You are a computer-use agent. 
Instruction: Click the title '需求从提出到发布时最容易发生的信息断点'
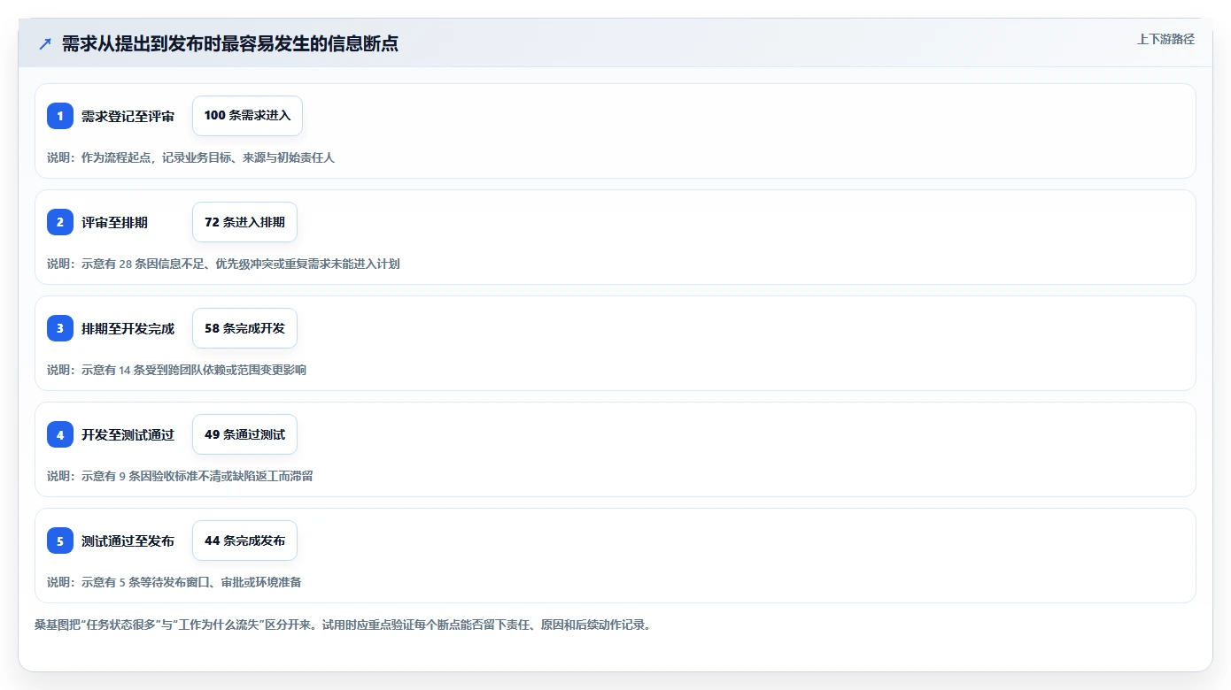230,44
